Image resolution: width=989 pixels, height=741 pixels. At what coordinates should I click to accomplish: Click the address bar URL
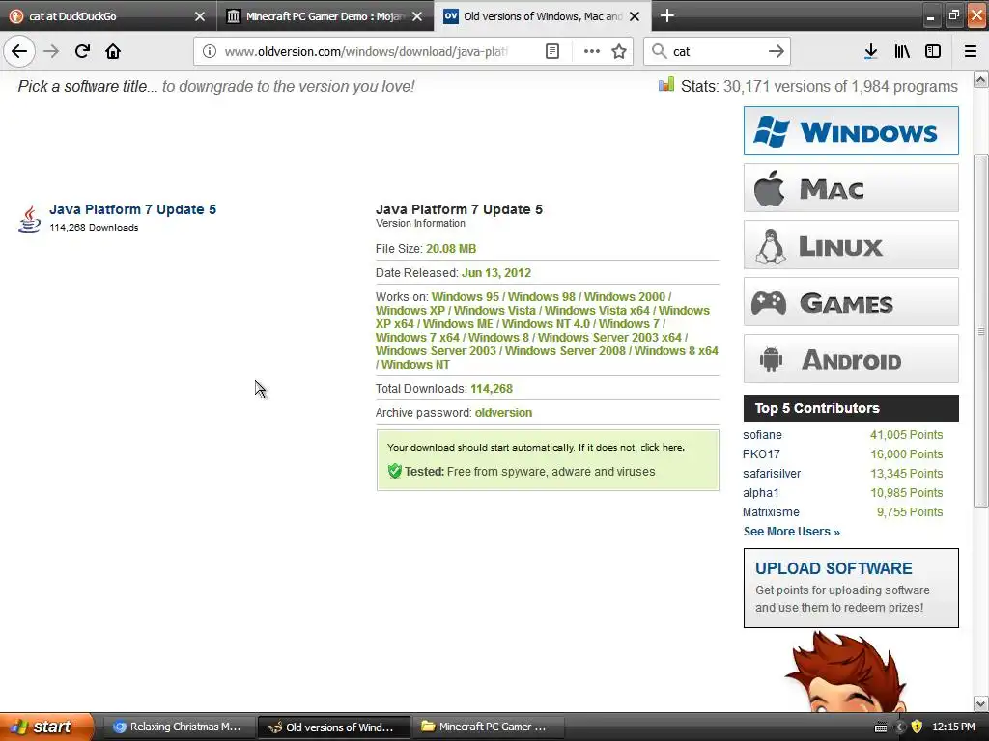tap(366, 51)
